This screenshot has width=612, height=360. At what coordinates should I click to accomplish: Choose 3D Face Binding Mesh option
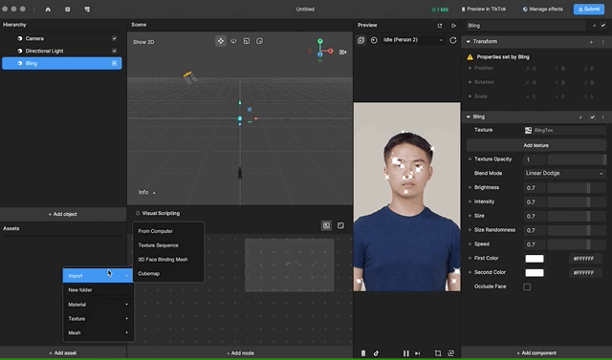pos(168,260)
